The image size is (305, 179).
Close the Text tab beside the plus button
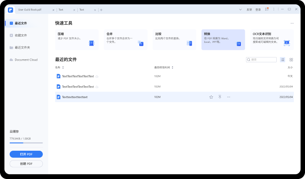95,10
